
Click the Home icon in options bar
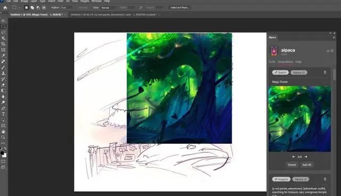click(x=5, y=7)
